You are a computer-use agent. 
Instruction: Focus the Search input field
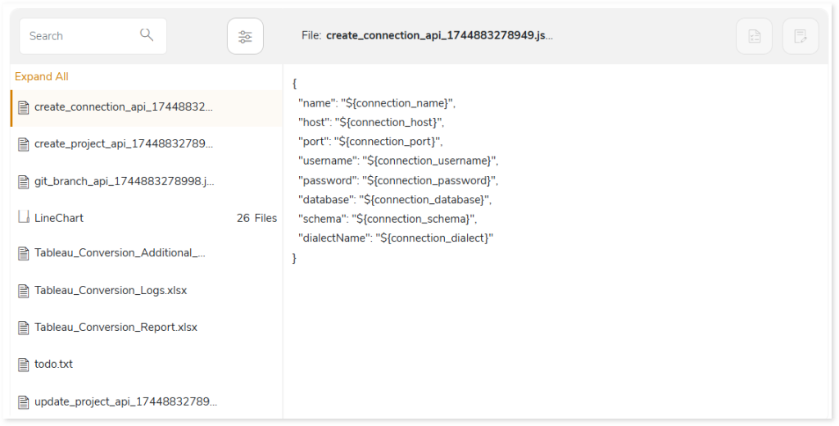(x=93, y=36)
